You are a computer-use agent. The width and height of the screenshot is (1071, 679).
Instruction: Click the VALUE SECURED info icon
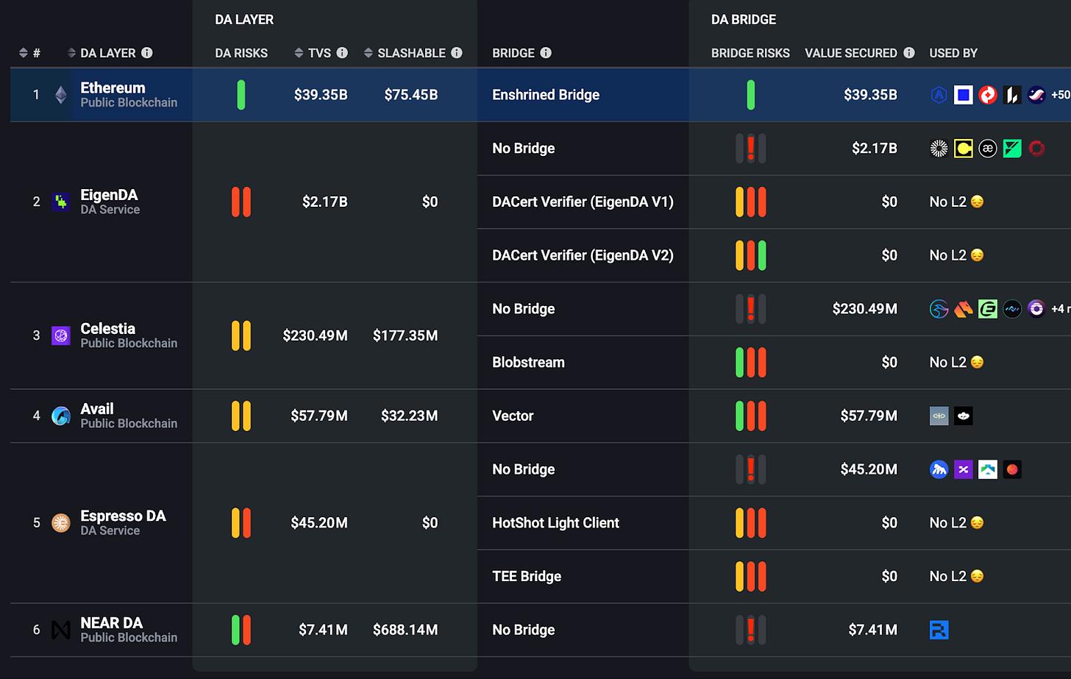tap(909, 53)
